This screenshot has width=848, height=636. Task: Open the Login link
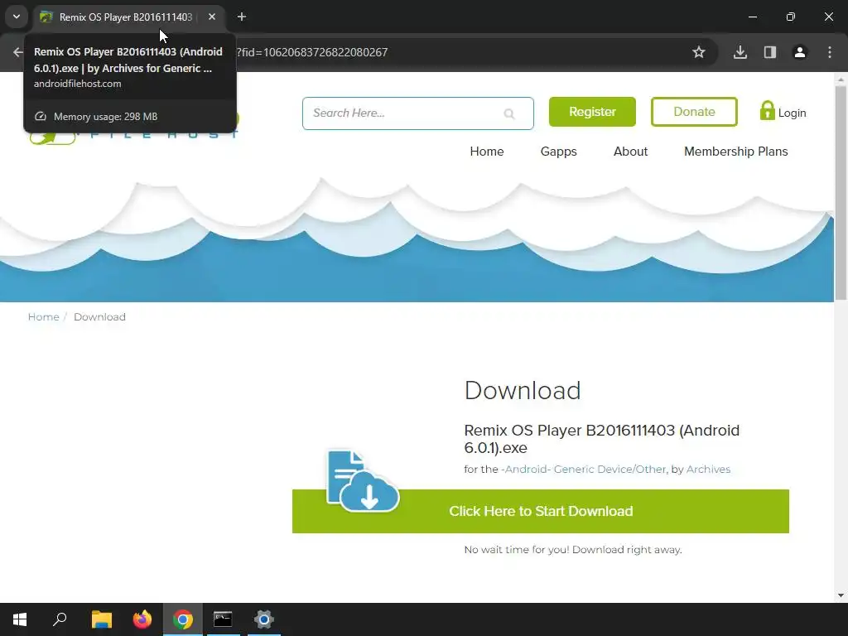pos(792,113)
